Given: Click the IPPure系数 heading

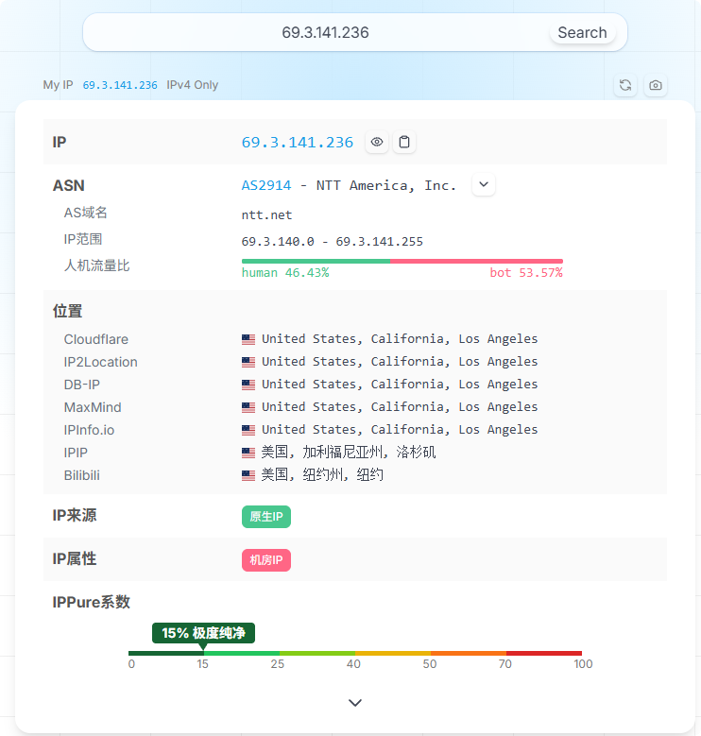Looking at the screenshot, I should click(x=91, y=602).
